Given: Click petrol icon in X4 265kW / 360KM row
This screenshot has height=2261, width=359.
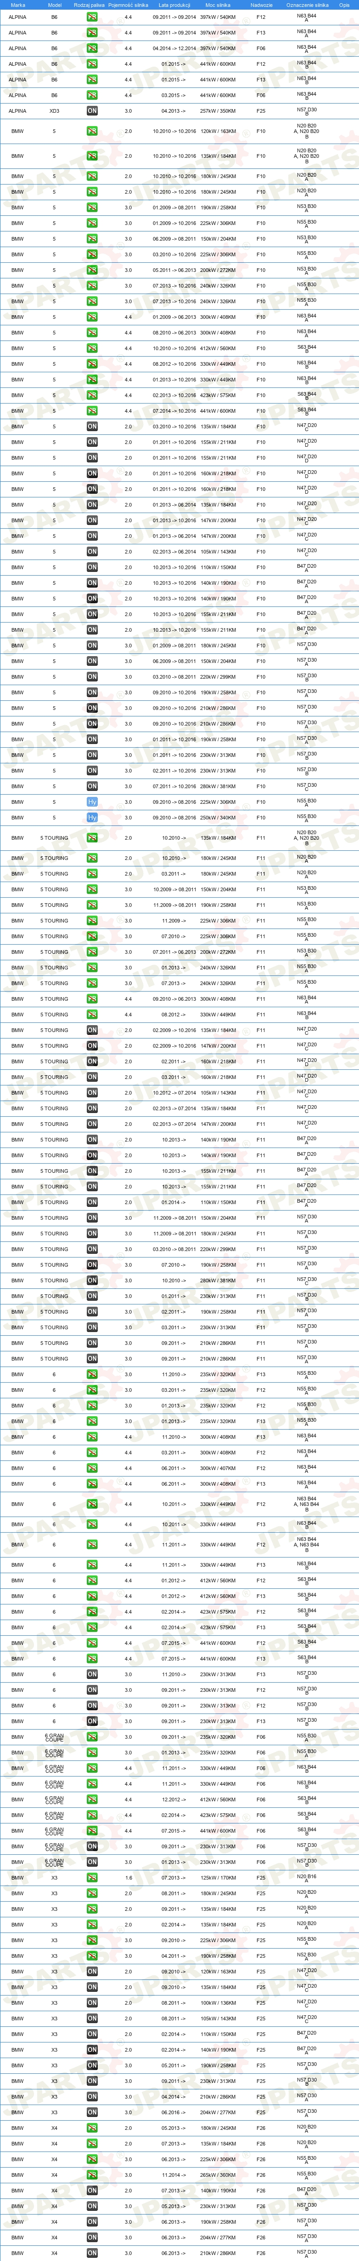Looking at the screenshot, I should [x=92, y=2175].
